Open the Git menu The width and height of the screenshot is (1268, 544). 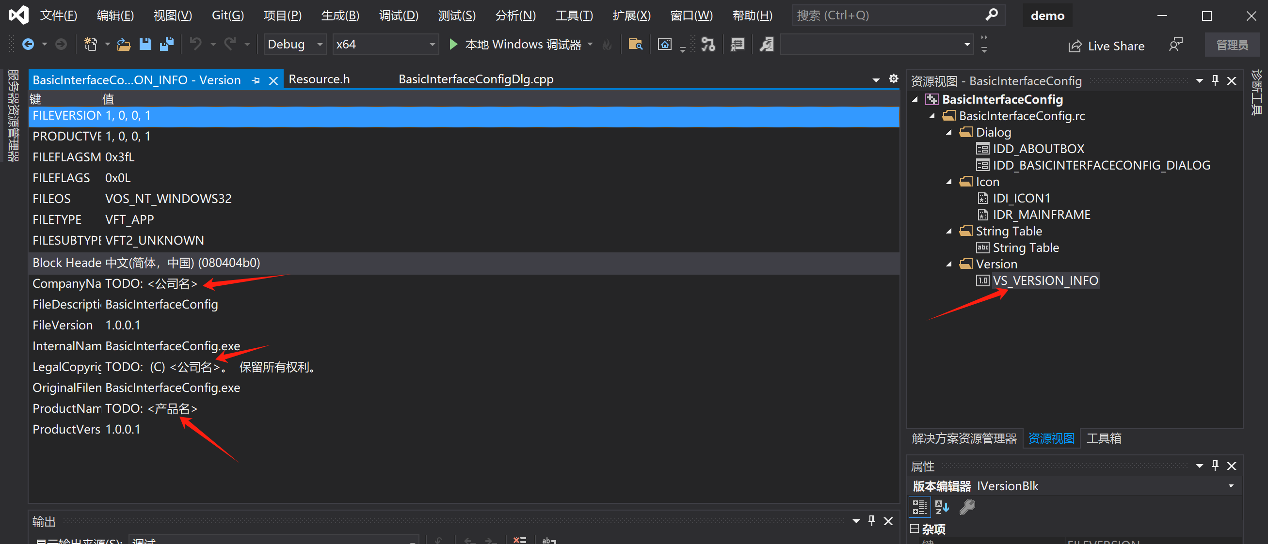pyautogui.click(x=227, y=15)
